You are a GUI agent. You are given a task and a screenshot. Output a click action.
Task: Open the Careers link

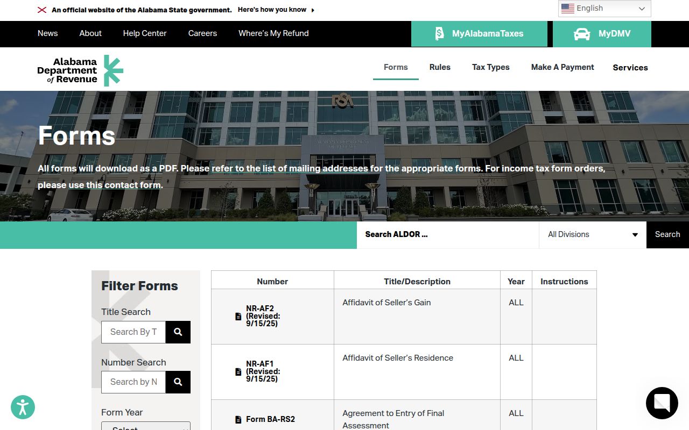(x=202, y=33)
